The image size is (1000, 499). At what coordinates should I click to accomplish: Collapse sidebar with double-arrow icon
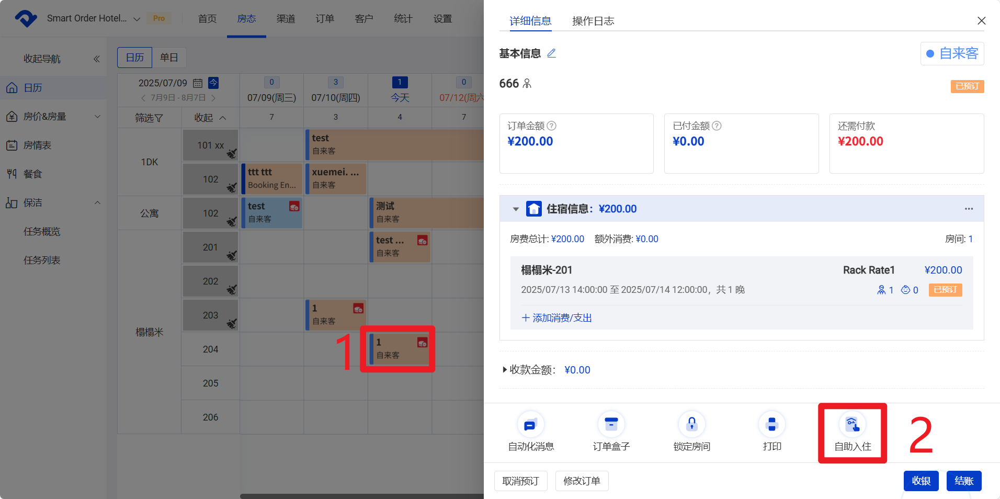(x=97, y=59)
